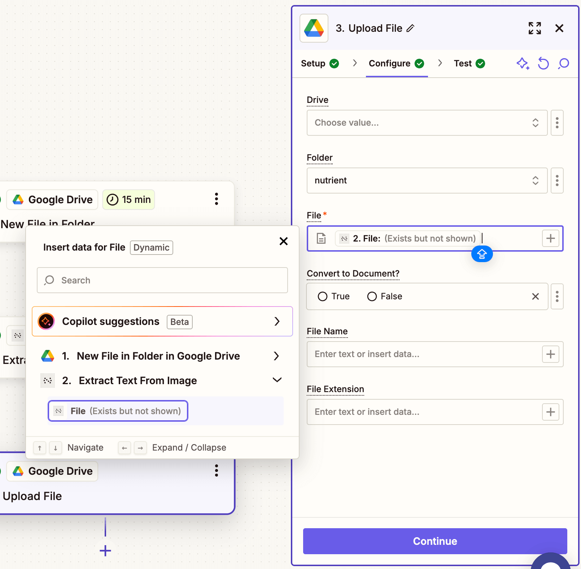This screenshot has height=569, width=581.
Task: Click the undo refresh arrow icon
Action: point(543,64)
